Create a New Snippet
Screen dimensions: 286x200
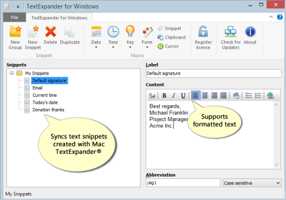(x=33, y=38)
